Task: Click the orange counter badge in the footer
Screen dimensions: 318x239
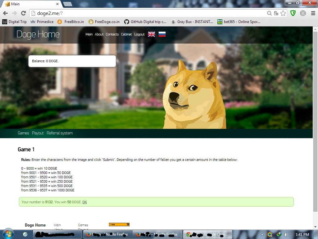Action: (119, 225)
